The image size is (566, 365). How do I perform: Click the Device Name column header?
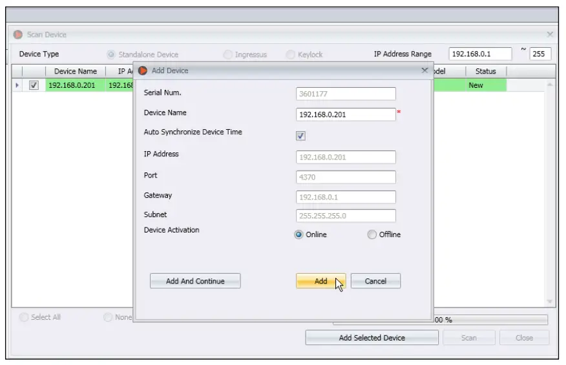(76, 71)
